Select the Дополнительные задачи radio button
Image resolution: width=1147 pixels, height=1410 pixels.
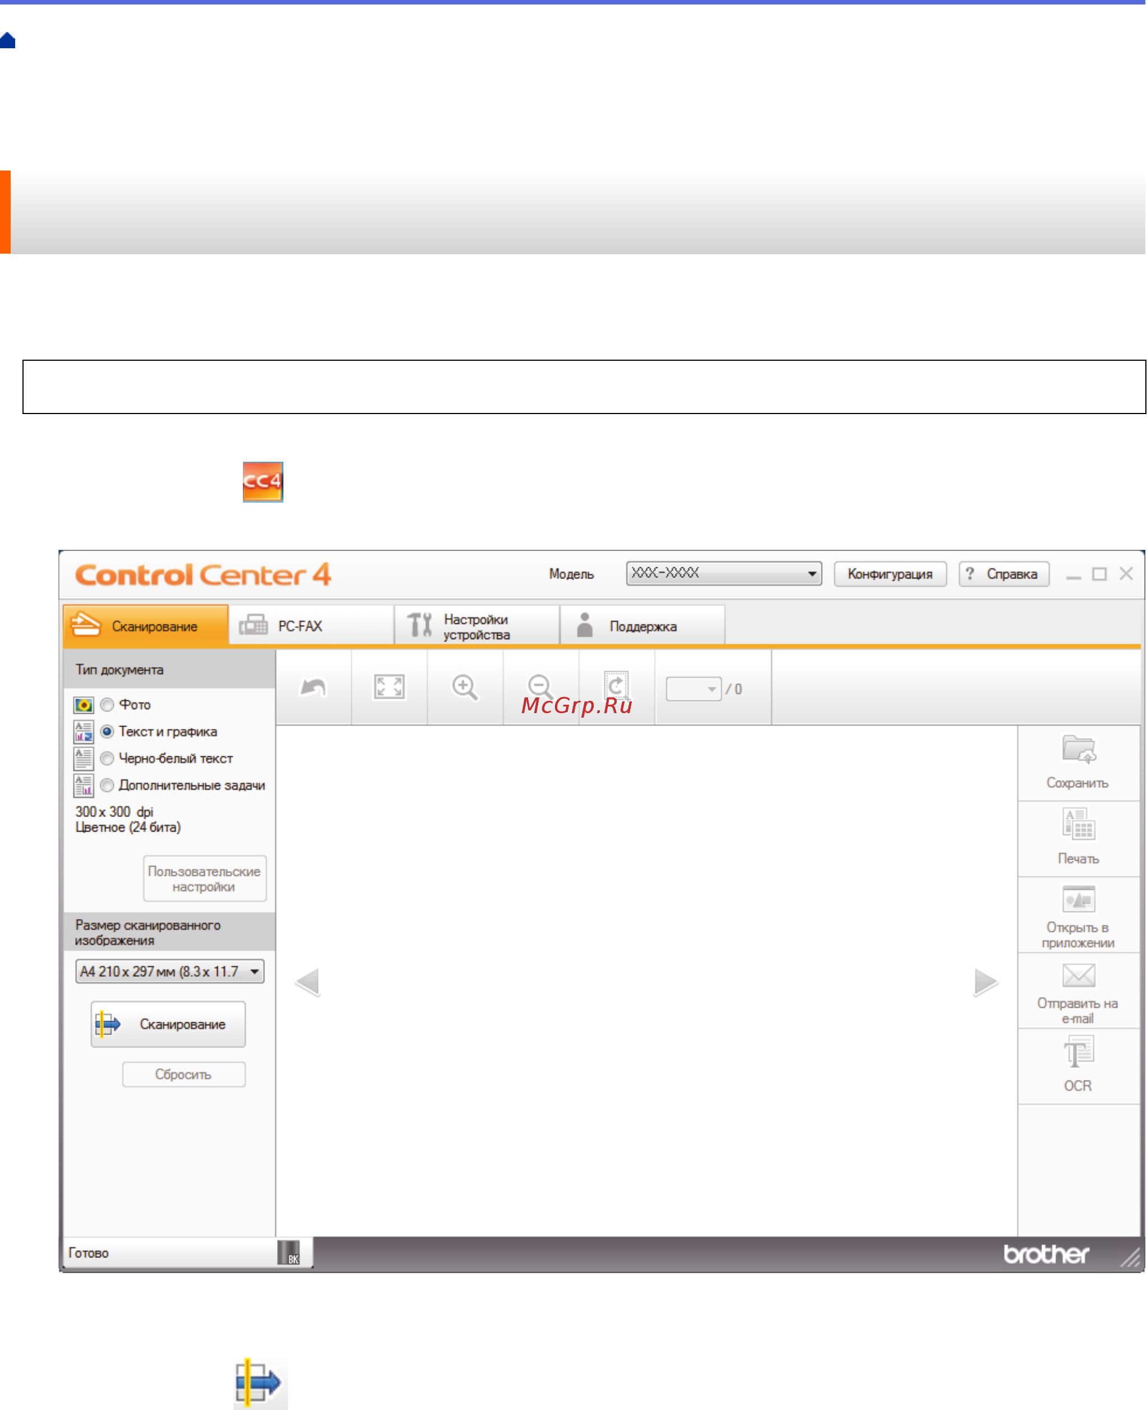point(107,786)
